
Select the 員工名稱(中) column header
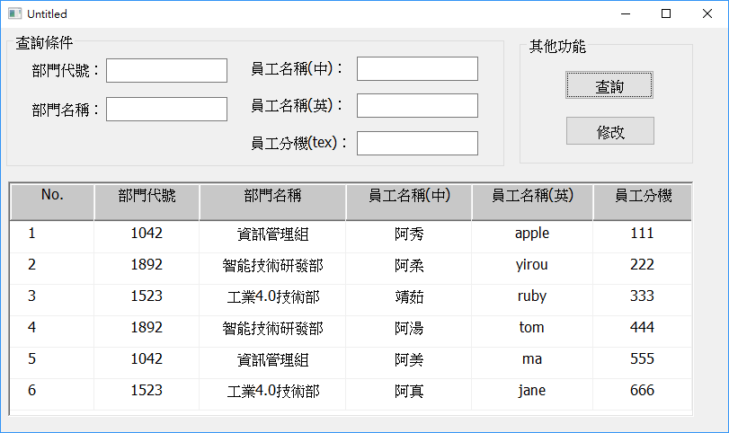(409, 196)
